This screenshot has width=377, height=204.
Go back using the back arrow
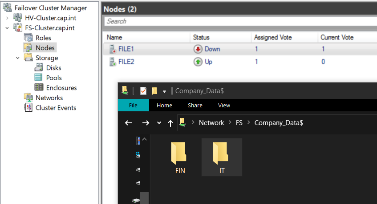[x=129, y=123]
